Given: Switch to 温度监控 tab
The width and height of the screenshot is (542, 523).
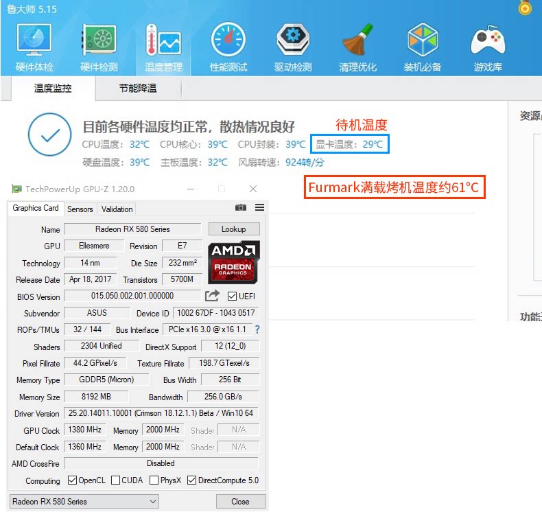Looking at the screenshot, I should tap(53, 89).
